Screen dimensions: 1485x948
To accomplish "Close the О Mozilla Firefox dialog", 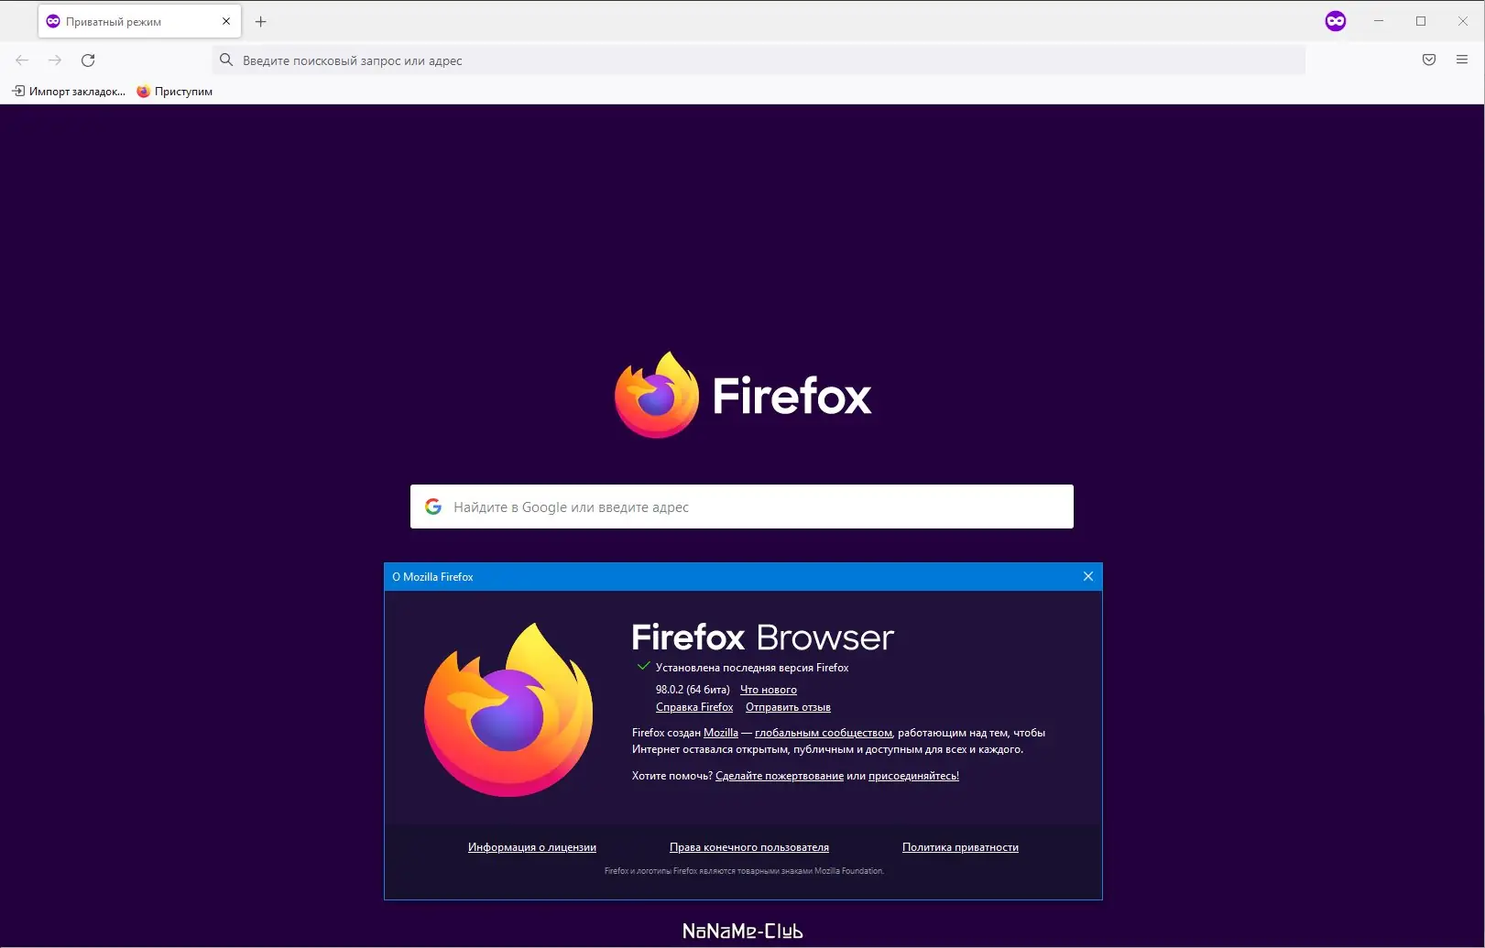I will [x=1088, y=576].
